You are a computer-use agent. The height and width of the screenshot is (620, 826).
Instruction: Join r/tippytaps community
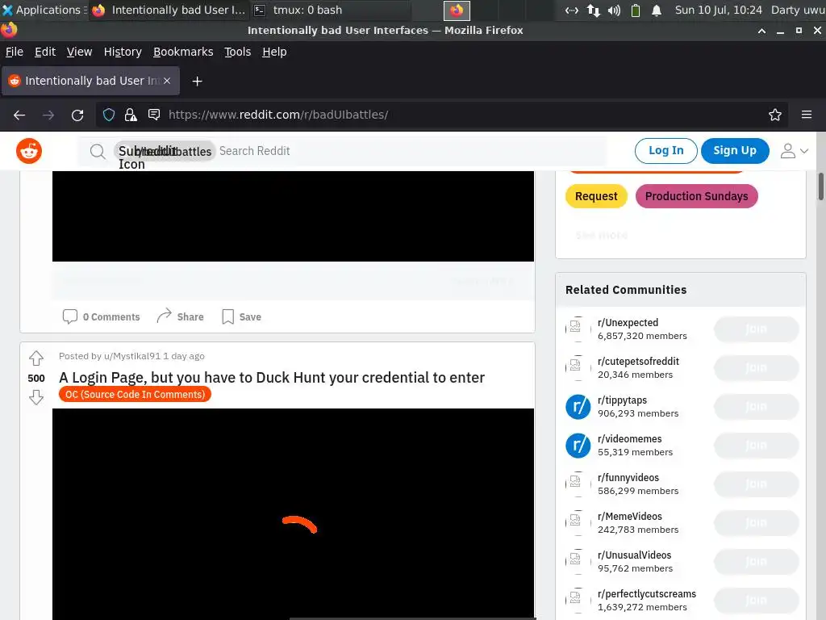(756, 407)
